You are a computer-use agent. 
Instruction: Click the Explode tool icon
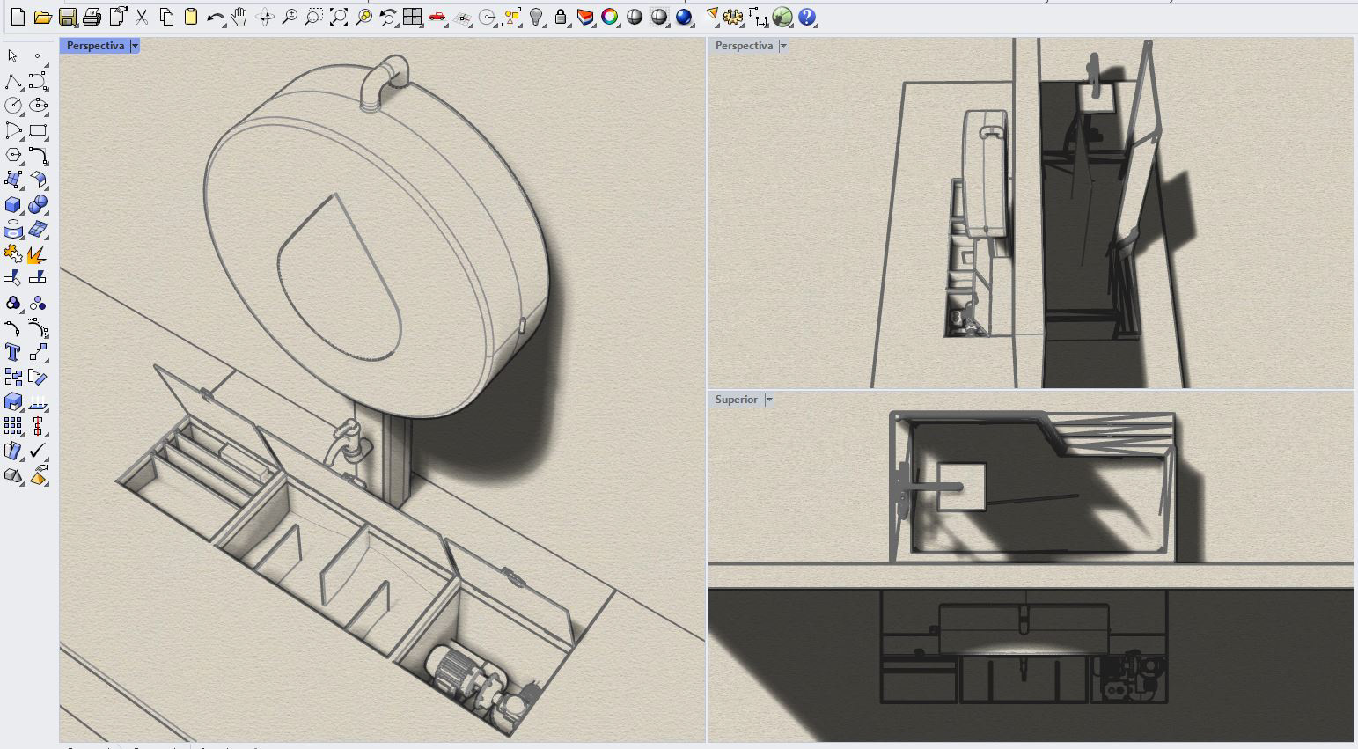click(x=38, y=255)
